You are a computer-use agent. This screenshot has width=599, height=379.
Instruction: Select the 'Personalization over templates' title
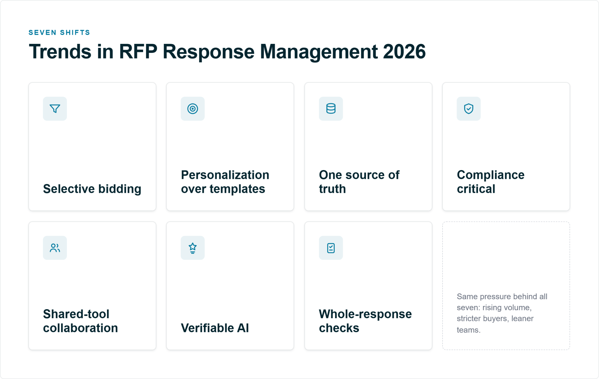225,182
